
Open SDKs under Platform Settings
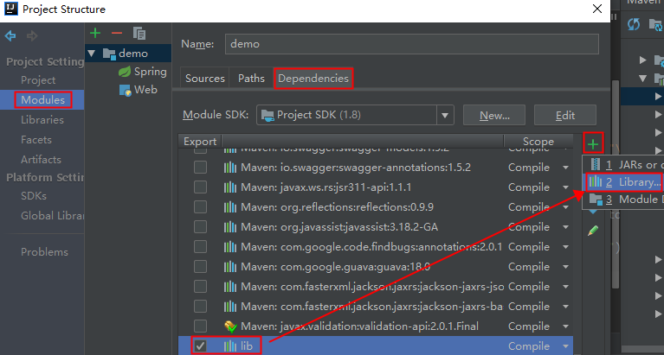[x=34, y=196]
